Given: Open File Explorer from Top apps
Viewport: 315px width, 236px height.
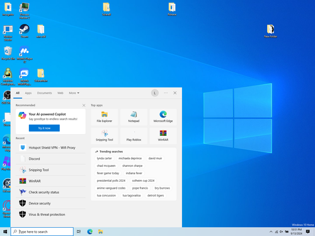Looking at the screenshot, I should point(105,117).
